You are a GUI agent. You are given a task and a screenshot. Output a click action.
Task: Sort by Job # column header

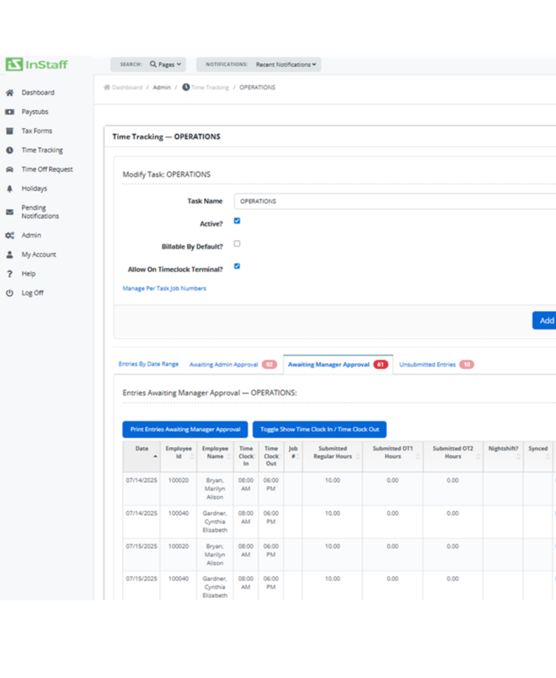(x=293, y=456)
